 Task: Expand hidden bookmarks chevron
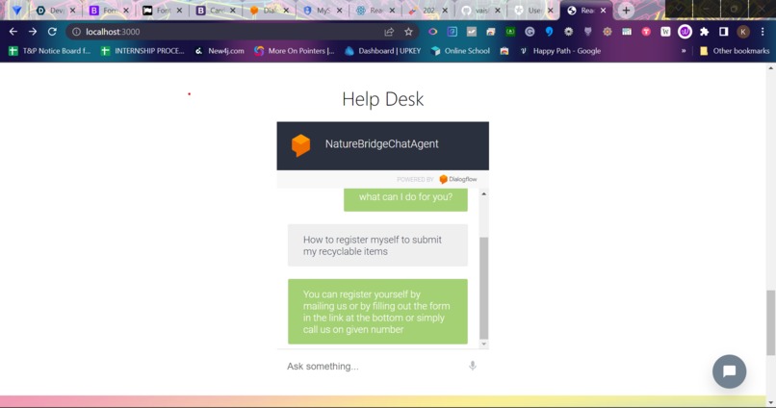pos(684,51)
